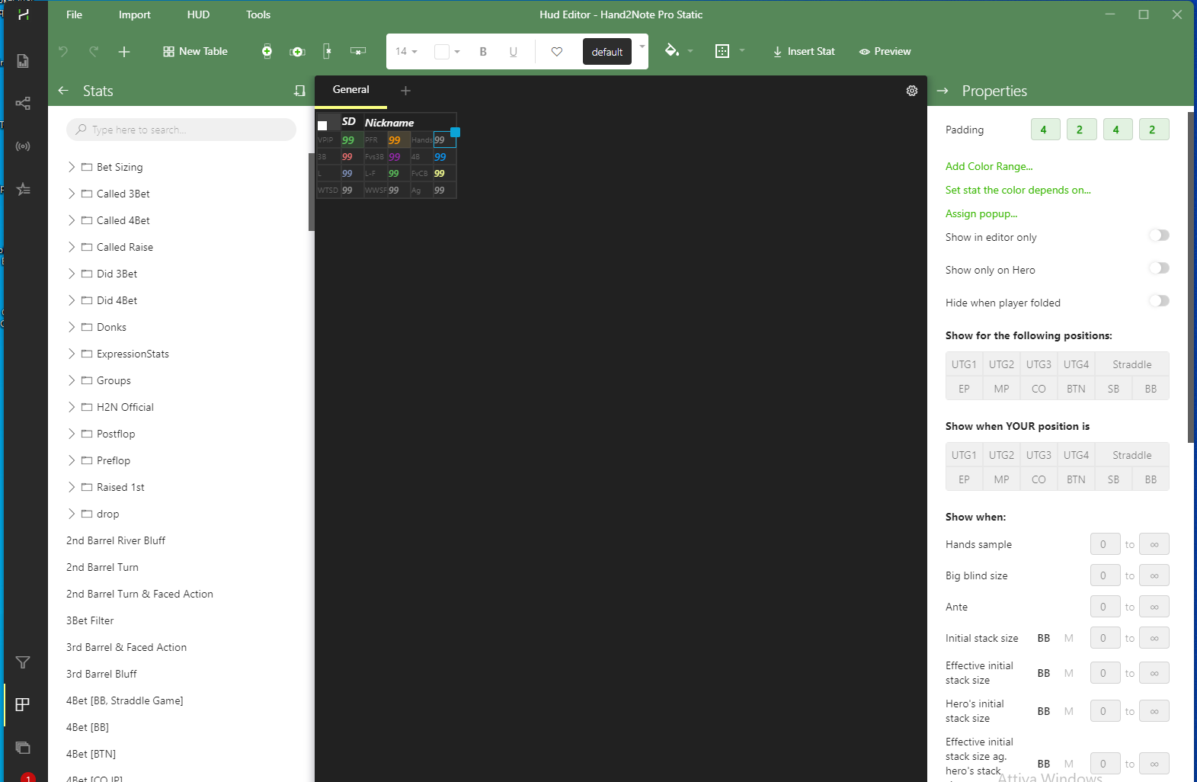Click the New Table button
Screen dimensions: 1197x782
(195, 51)
